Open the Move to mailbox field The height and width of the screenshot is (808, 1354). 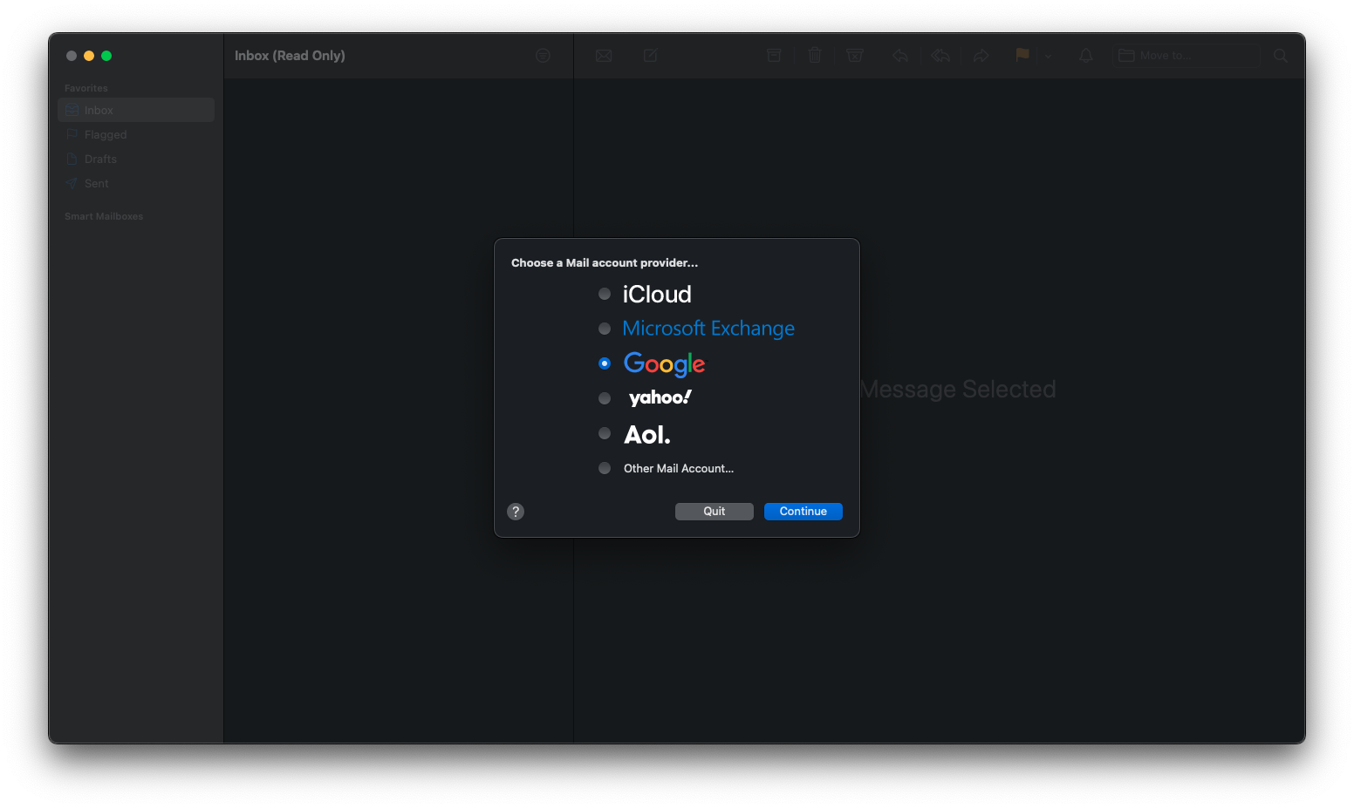[1186, 56]
